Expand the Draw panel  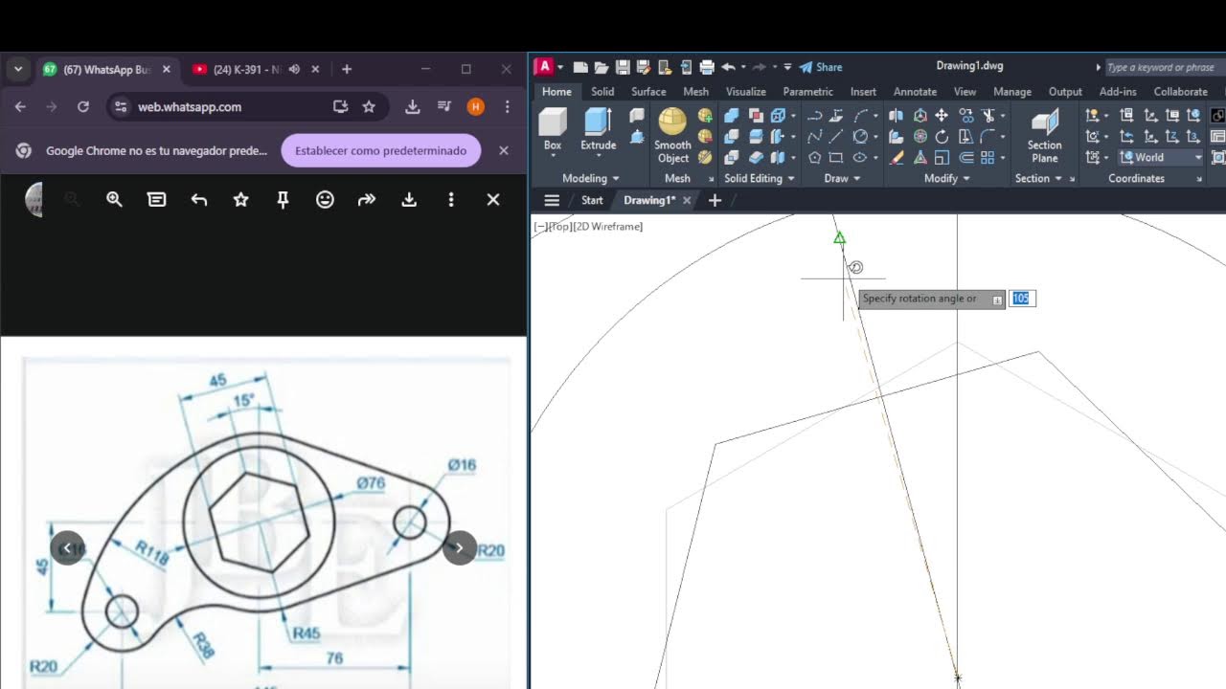[x=842, y=178]
